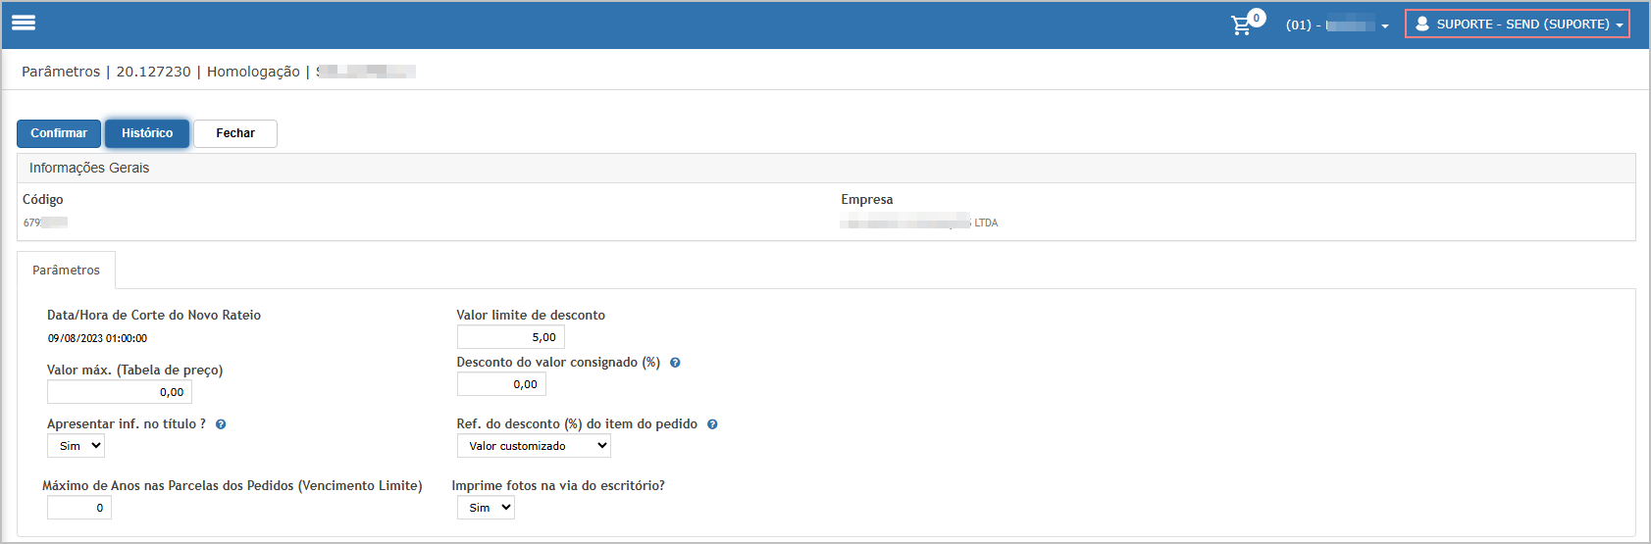Open the hamburger main menu

coord(24,23)
